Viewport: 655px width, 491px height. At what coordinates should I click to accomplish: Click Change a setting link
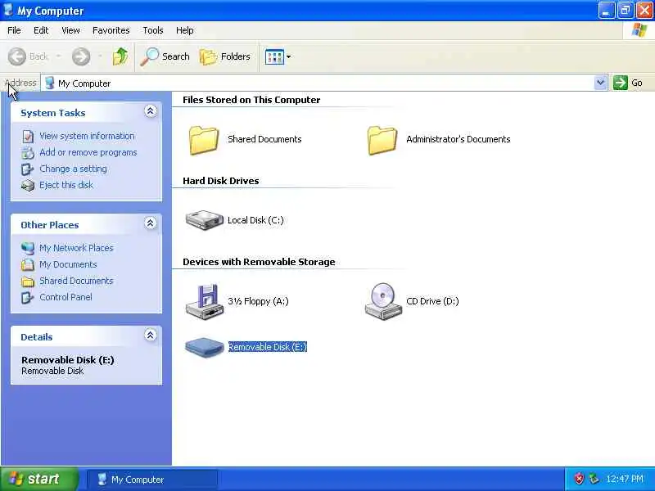pyautogui.click(x=73, y=169)
